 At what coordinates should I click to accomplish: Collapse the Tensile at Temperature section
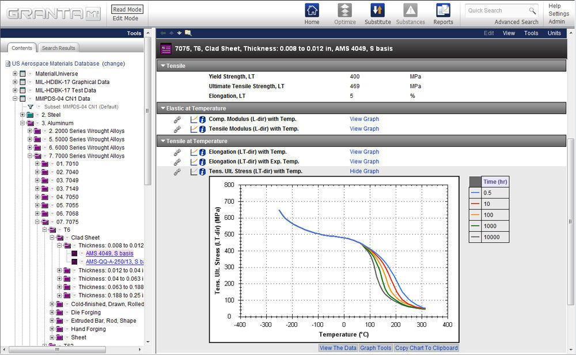(x=163, y=141)
